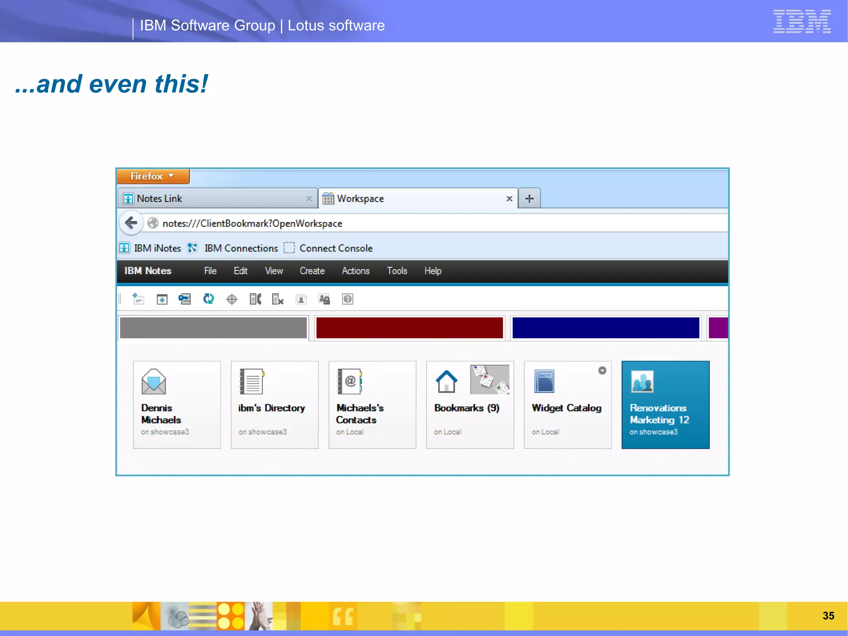Open the IBM iNotes bookmark
The width and height of the screenshot is (848, 636).
point(150,248)
